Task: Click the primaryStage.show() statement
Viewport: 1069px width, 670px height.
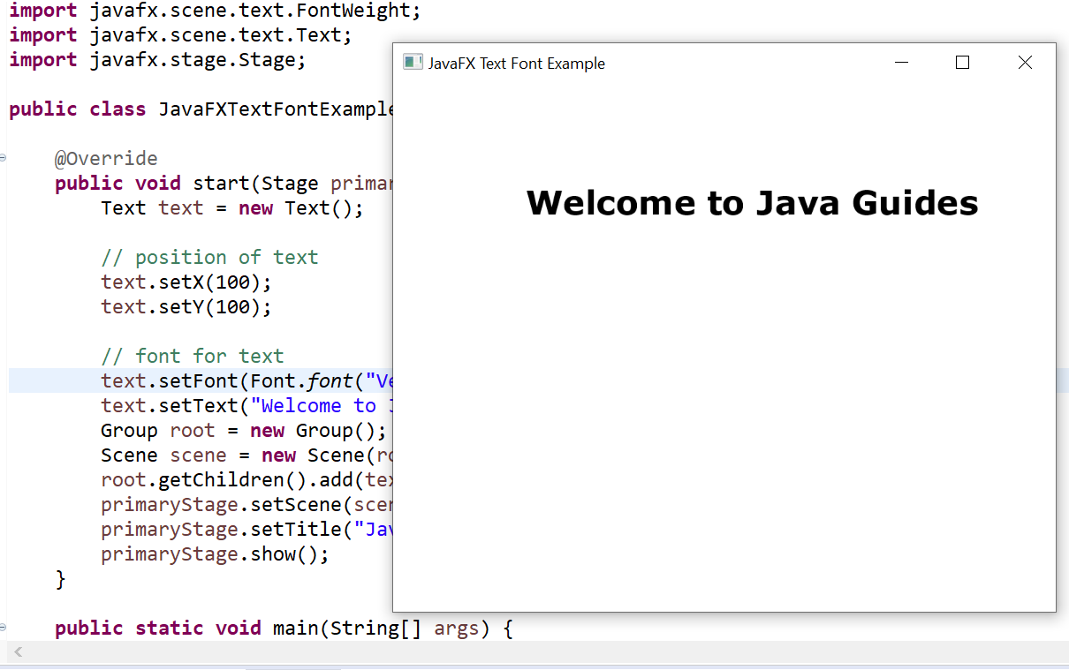Action: coord(214,553)
